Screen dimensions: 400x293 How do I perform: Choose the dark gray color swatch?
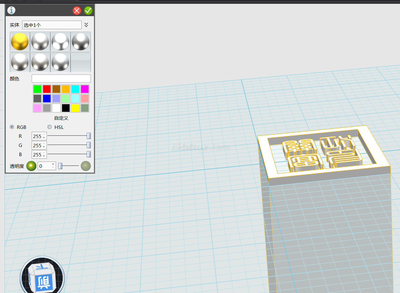tap(37, 99)
